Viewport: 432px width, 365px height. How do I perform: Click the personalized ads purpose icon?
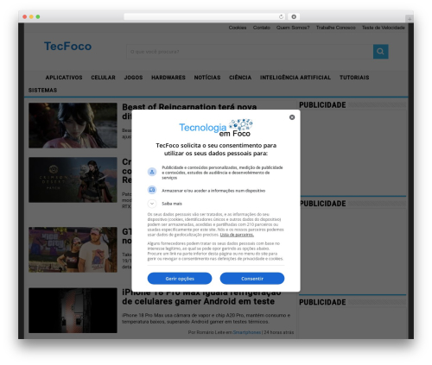tap(152, 172)
